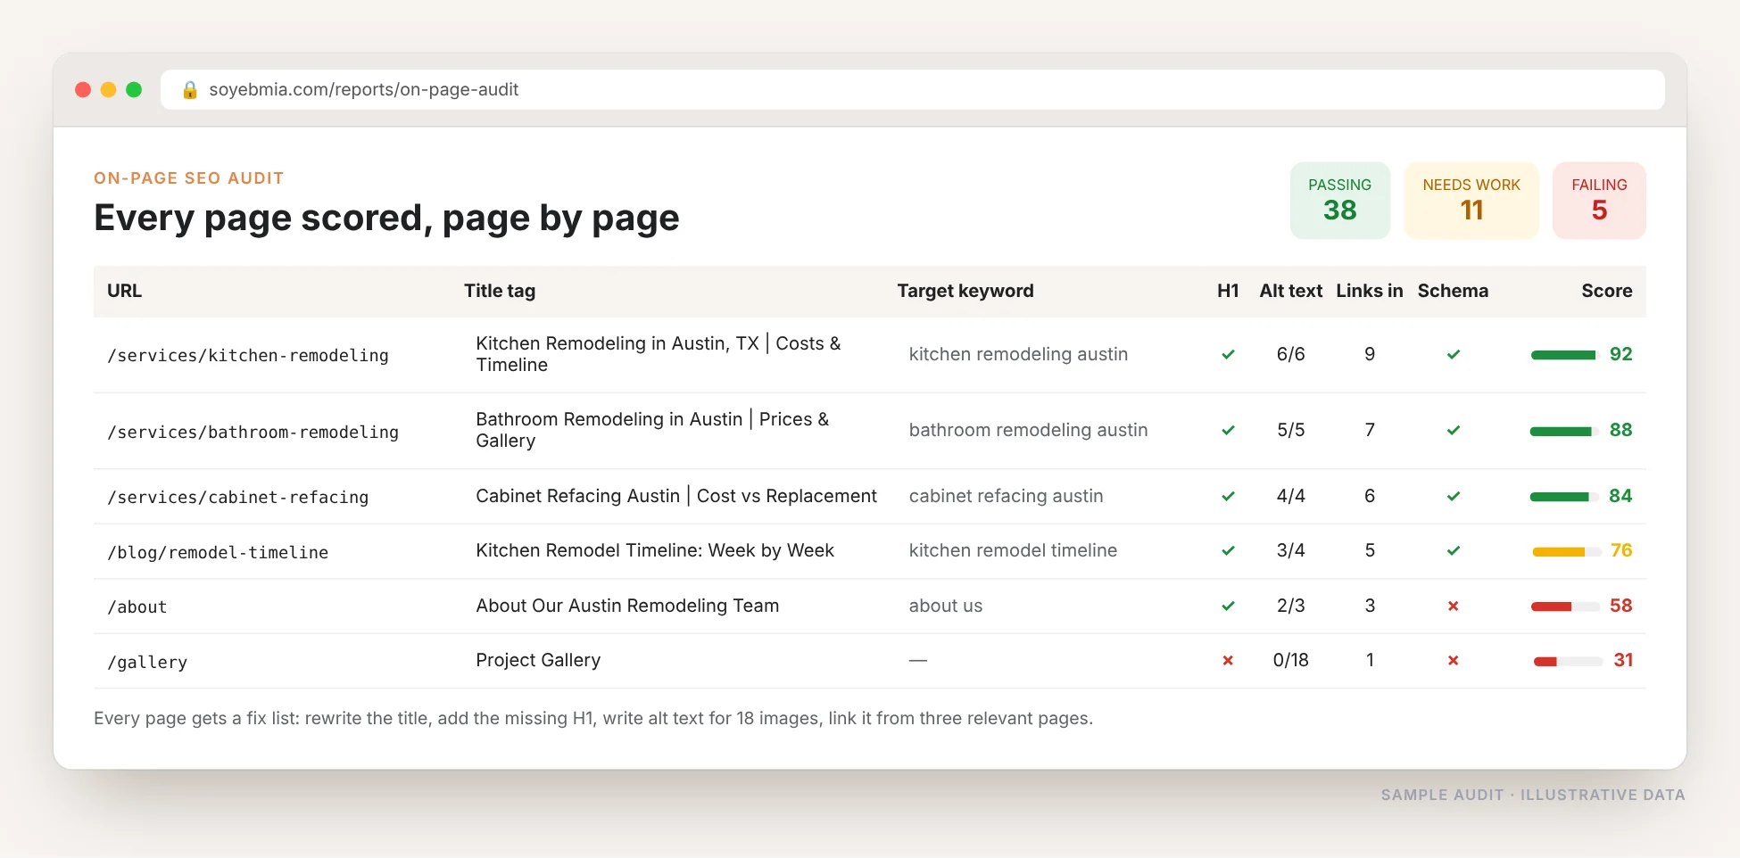Viewport: 1740px width, 858px height.
Task: Open the /services/bathroom-remodeling URL
Action: [x=253, y=433]
